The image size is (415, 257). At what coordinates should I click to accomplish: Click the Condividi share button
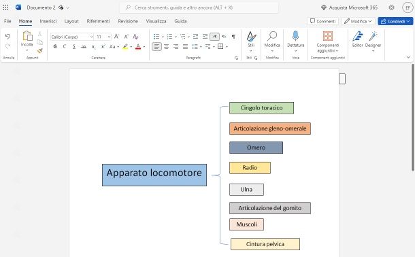click(395, 21)
